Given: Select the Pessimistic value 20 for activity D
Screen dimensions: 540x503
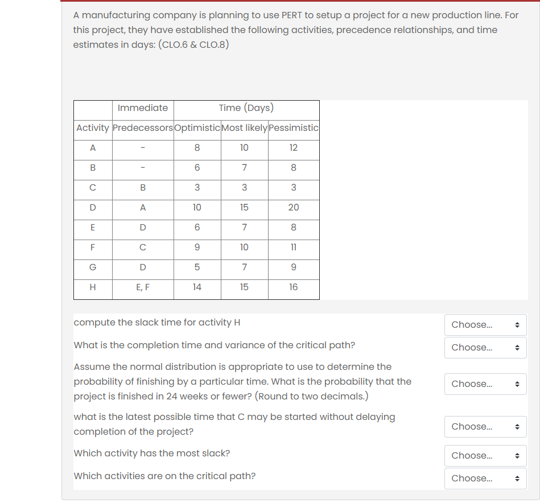Looking at the screenshot, I should 293,209.
